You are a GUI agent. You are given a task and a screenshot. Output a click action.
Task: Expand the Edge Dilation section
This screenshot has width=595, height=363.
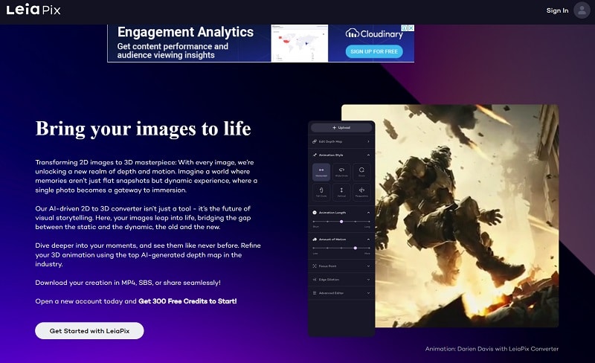(341, 280)
